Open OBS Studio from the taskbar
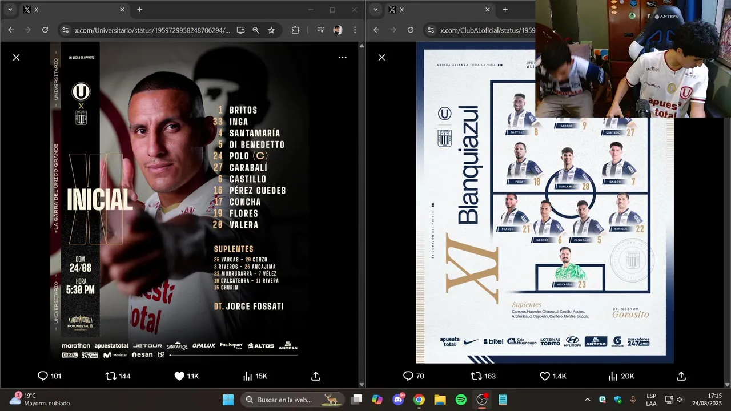The height and width of the screenshot is (411, 731). 482,400
